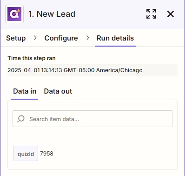Viewport: 185px width, 176px height.
Task: Focus the Search item data field
Action: pyautogui.click(x=92, y=119)
